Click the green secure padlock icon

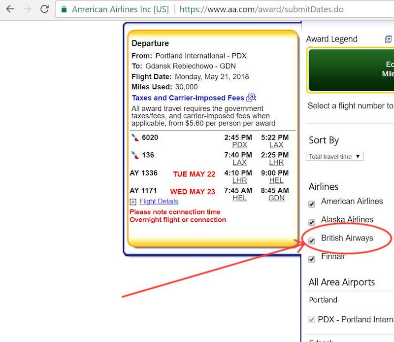pos(64,9)
